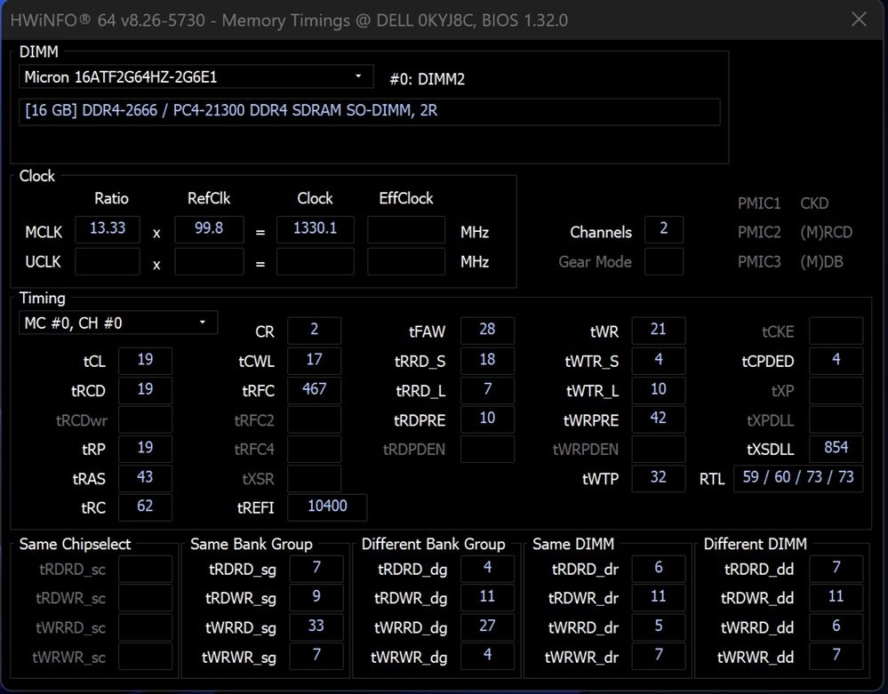Click the tRDRD_dg value field
Viewport: 888px width, 694px height.
pyautogui.click(x=487, y=569)
